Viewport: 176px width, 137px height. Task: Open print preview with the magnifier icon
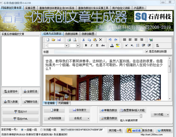tap(75, 40)
